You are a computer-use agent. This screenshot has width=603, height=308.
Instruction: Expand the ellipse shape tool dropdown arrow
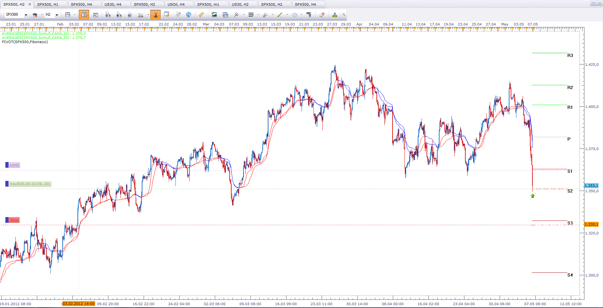301,15
